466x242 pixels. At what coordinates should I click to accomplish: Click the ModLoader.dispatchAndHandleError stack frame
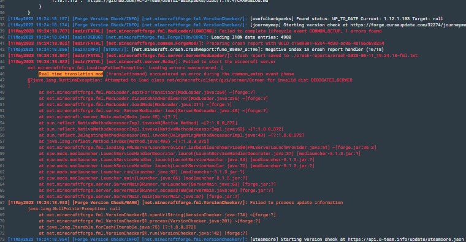(x=153, y=99)
